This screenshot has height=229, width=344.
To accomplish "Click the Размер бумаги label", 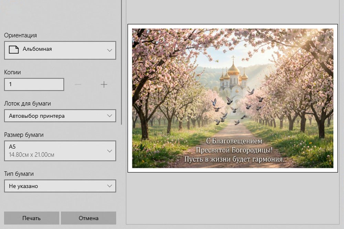I will (24, 135).
